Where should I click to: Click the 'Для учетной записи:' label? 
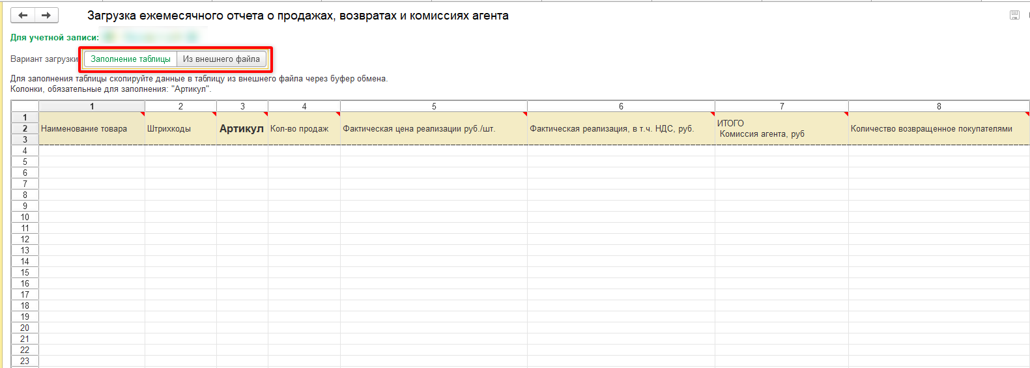[x=55, y=37]
